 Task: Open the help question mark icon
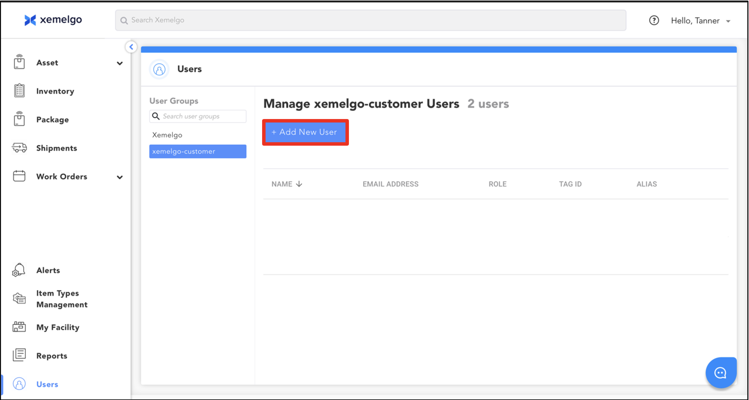tap(654, 21)
